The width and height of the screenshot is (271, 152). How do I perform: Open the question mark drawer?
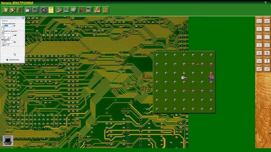(x=267, y=61)
